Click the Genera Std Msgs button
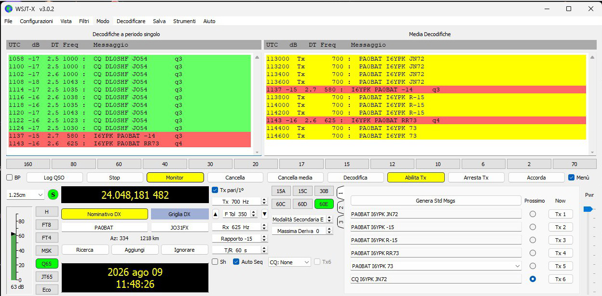The width and height of the screenshot is (602, 296). [436, 201]
